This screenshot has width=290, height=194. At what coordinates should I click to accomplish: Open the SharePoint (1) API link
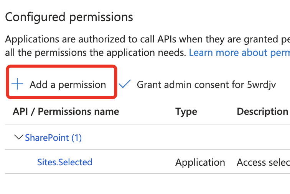53,138
